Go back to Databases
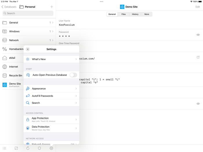 click(9, 7)
